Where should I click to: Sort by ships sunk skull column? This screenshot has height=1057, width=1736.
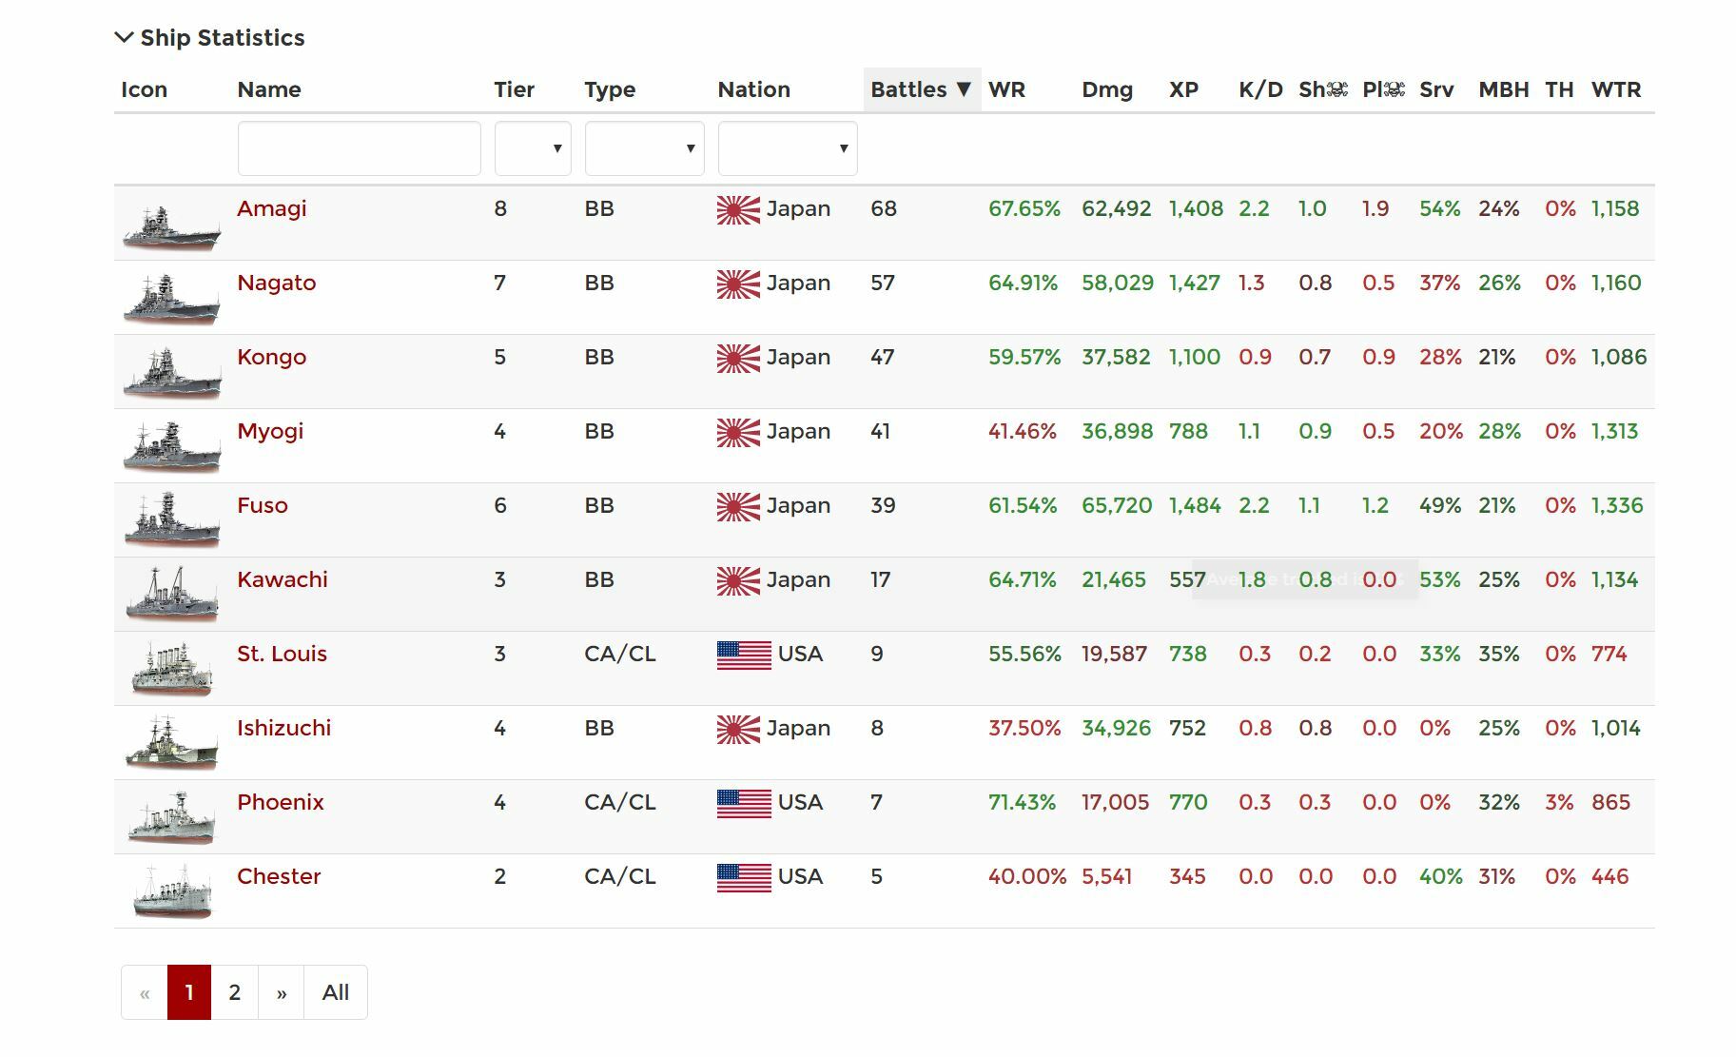pos(1323,89)
